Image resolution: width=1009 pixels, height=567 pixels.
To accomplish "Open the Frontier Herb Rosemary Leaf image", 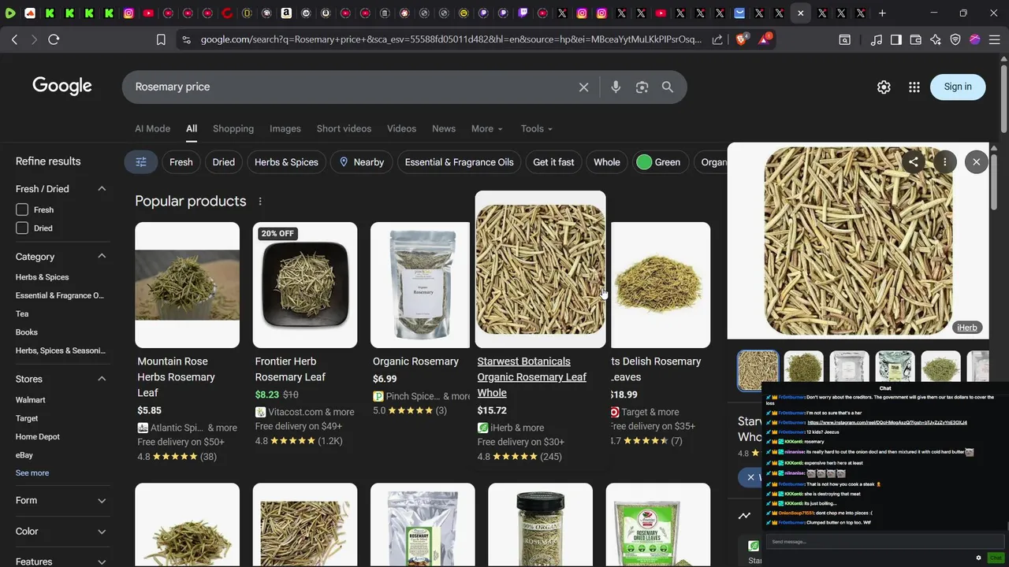I will pos(305,285).
